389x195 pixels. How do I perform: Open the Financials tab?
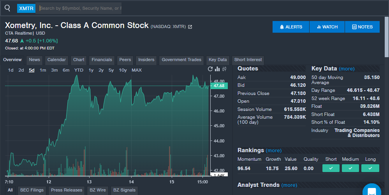tap(102, 60)
